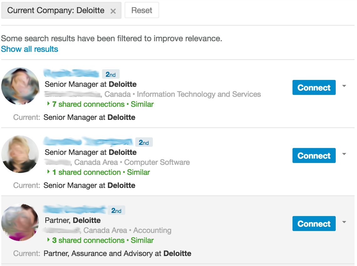Open dropdown arrow beside first Connect button
The image size is (357, 266).
tap(344, 86)
